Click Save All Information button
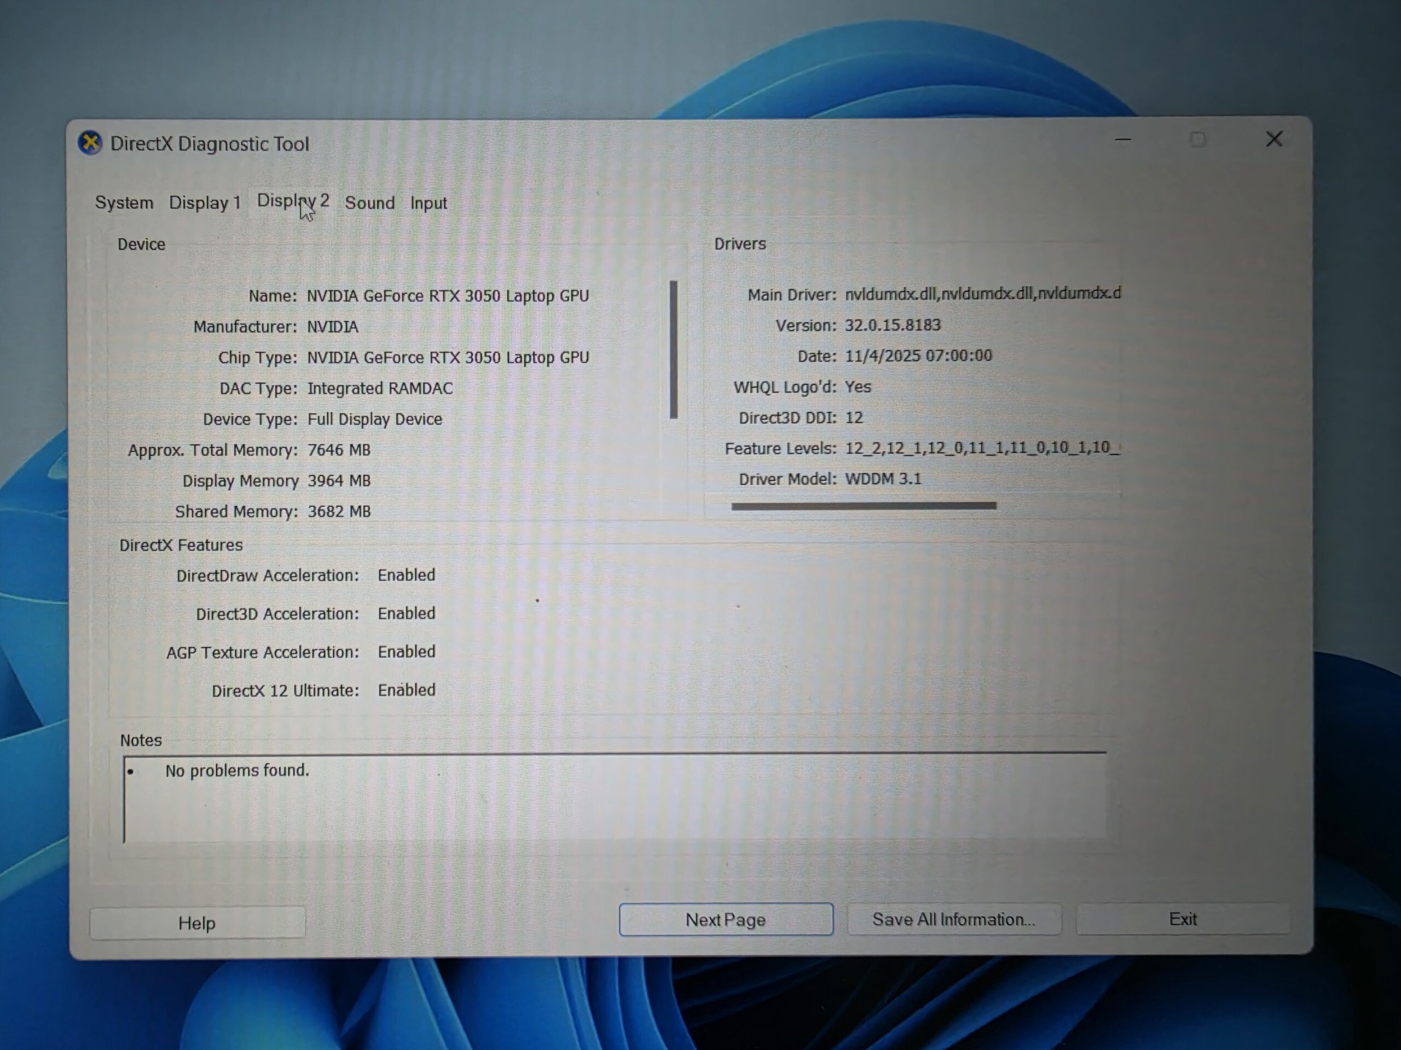 (953, 919)
